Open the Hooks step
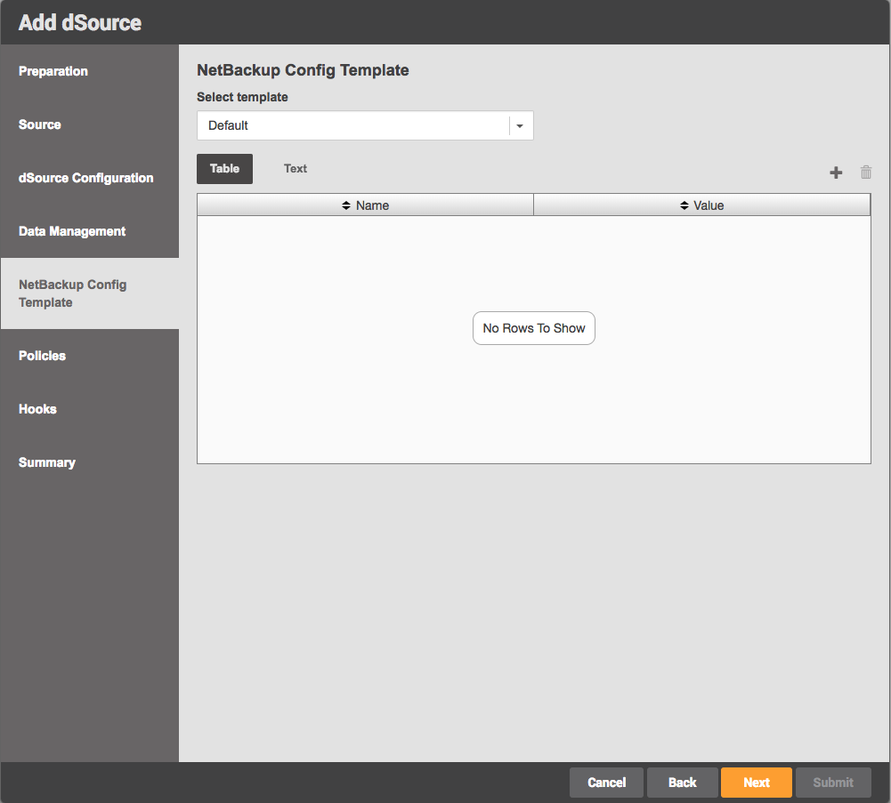The image size is (891, 803). [37, 409]
